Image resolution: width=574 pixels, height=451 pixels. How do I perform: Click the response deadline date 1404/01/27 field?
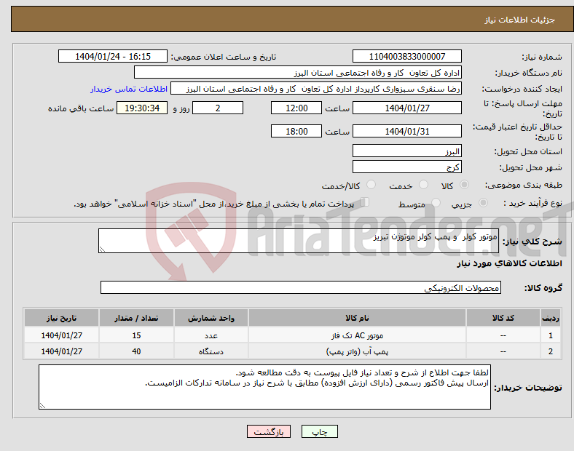(406, 108)
